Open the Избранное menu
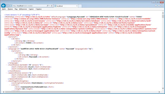The height and width of the screenshot is (94, 165). pyautogui.click(x=23, y=9)
